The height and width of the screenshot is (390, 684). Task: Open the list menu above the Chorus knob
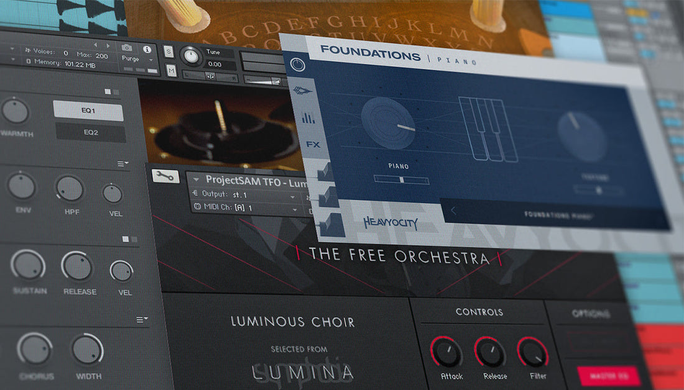coord(142,319)
